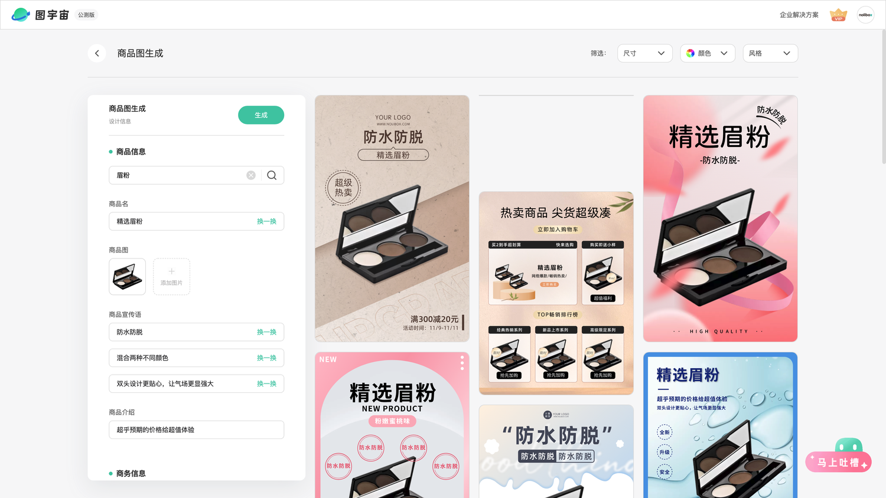Click 换一换 beside 混合两种不同颜色
The width and height of the screenshot is (886, 498).
point(266,358)
